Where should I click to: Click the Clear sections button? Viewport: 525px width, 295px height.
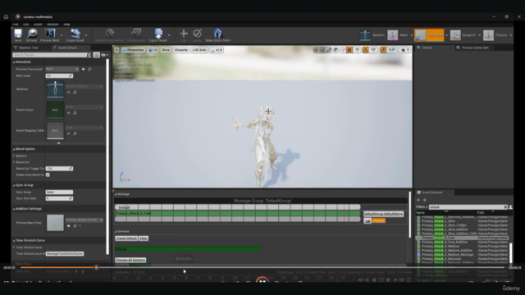click(x=144, y=238)
